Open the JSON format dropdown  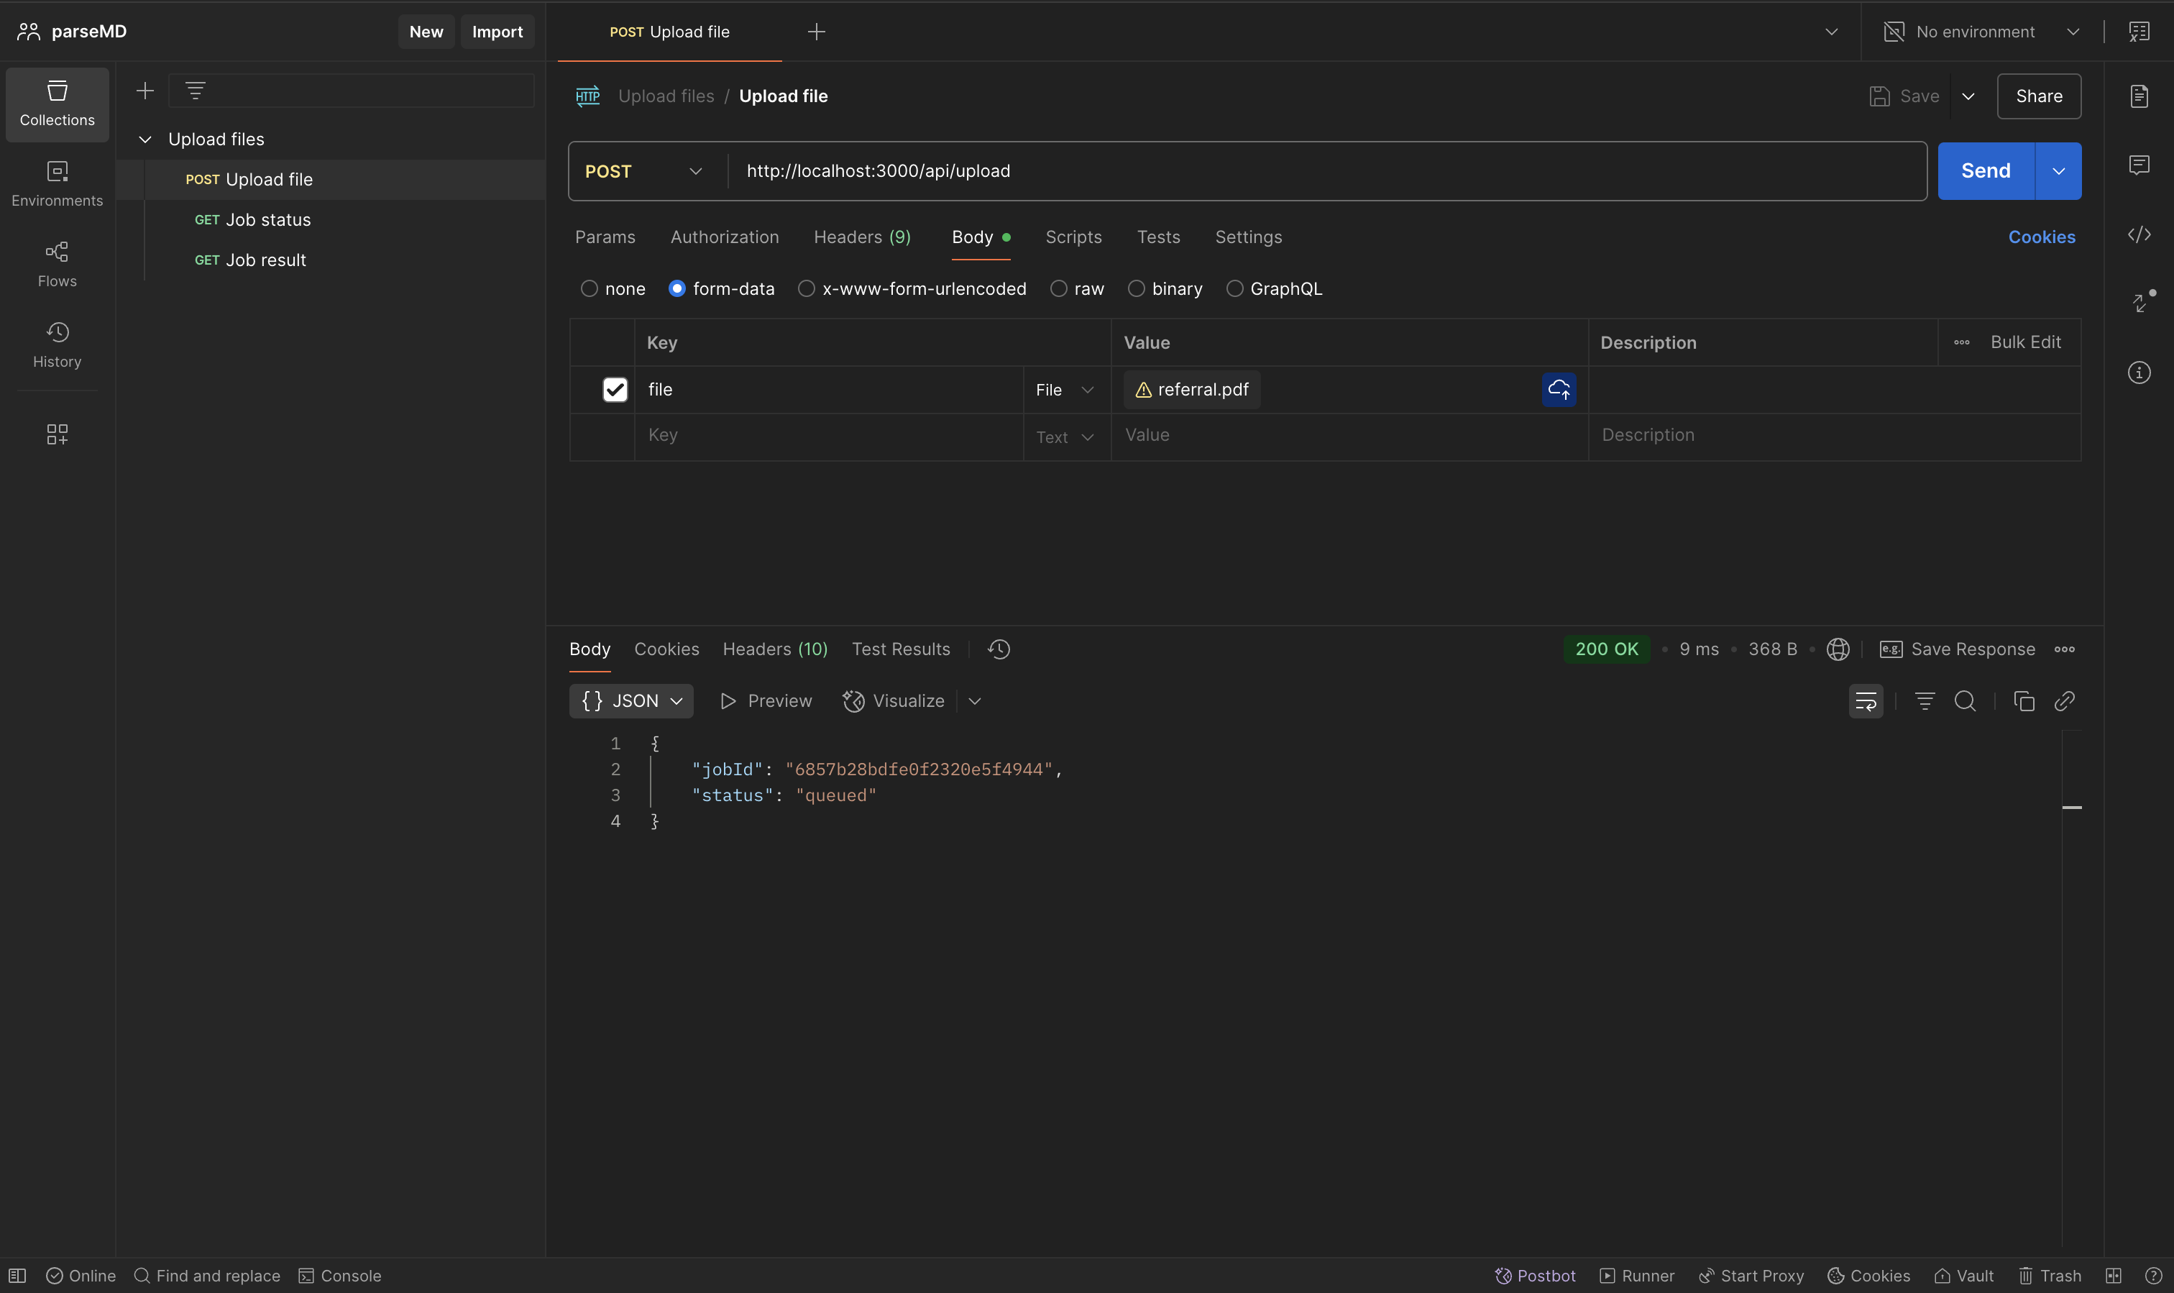[631, 701]
